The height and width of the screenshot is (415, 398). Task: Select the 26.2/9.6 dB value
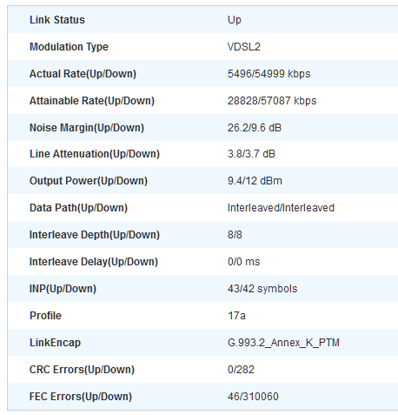254,128
